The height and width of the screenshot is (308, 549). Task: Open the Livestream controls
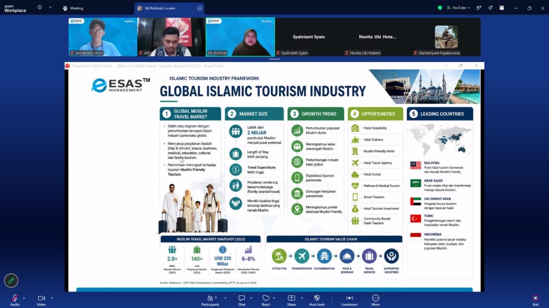click(350, 300)
